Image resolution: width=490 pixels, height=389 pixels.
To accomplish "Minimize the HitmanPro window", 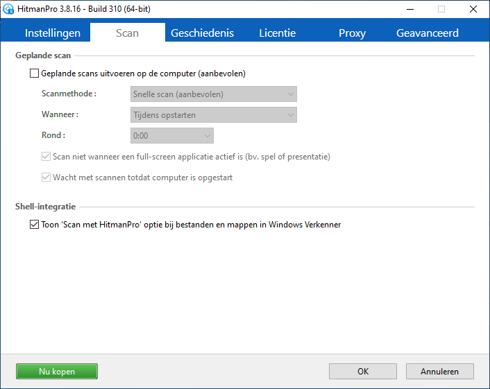I will pos(410,9).
